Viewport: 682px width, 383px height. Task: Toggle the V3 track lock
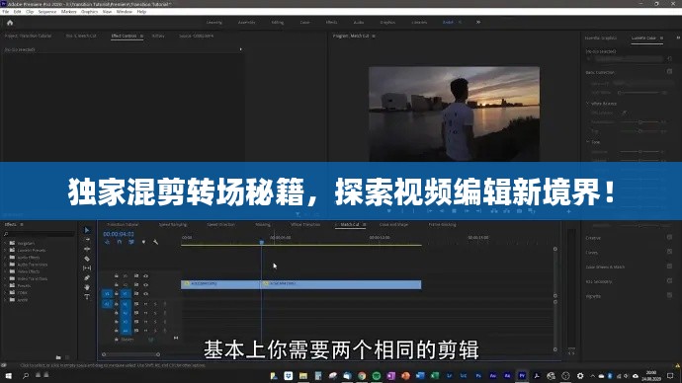coord(116,276)
